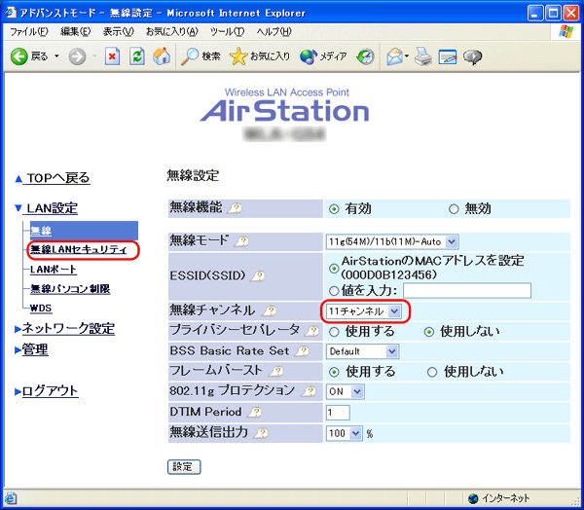The width and height of the screenshot is (584, 510).
Task: Click the History clock icon
Action: (x=365, y=56)
